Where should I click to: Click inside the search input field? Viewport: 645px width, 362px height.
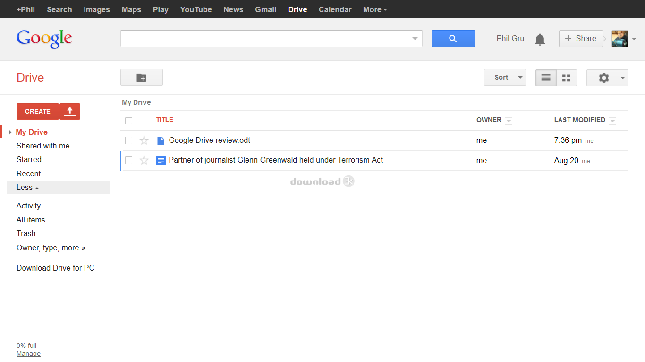pos(264,38)
